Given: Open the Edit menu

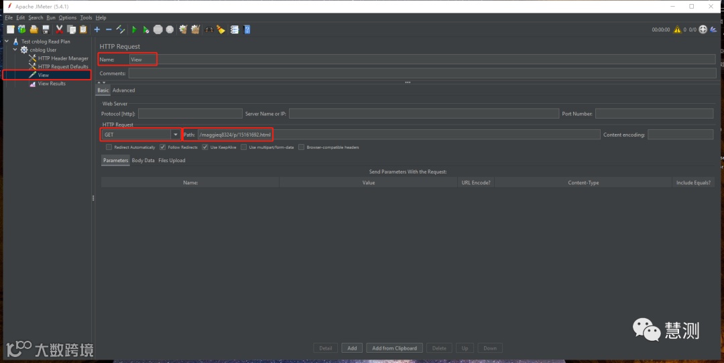Looking at the screenshot, I should [x=20, y=17].
